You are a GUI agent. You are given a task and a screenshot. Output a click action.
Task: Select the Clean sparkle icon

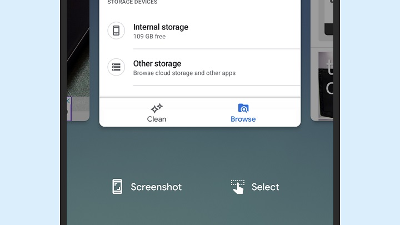(157, 108)
